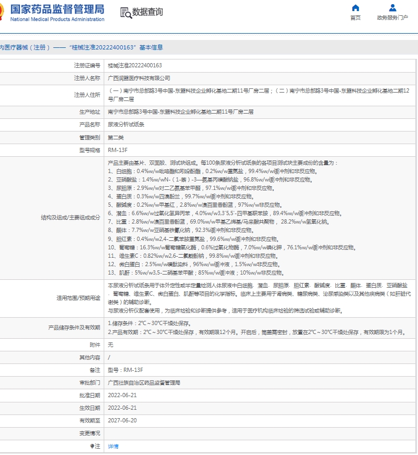The width and height of the screenshot is (418, 455).
Task: Open 政务服务门户 text link
Action: 392,18
